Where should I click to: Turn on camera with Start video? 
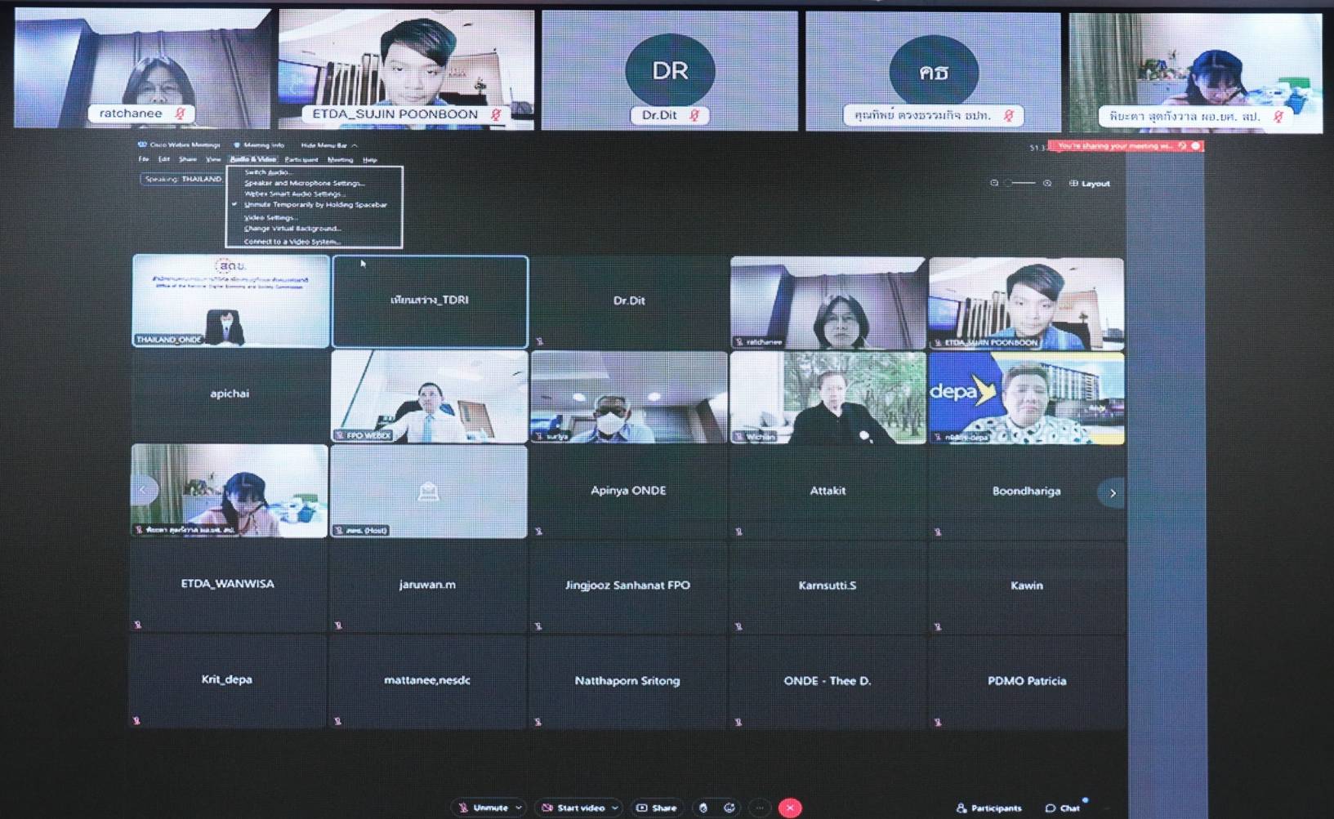(x=574, y=808)
